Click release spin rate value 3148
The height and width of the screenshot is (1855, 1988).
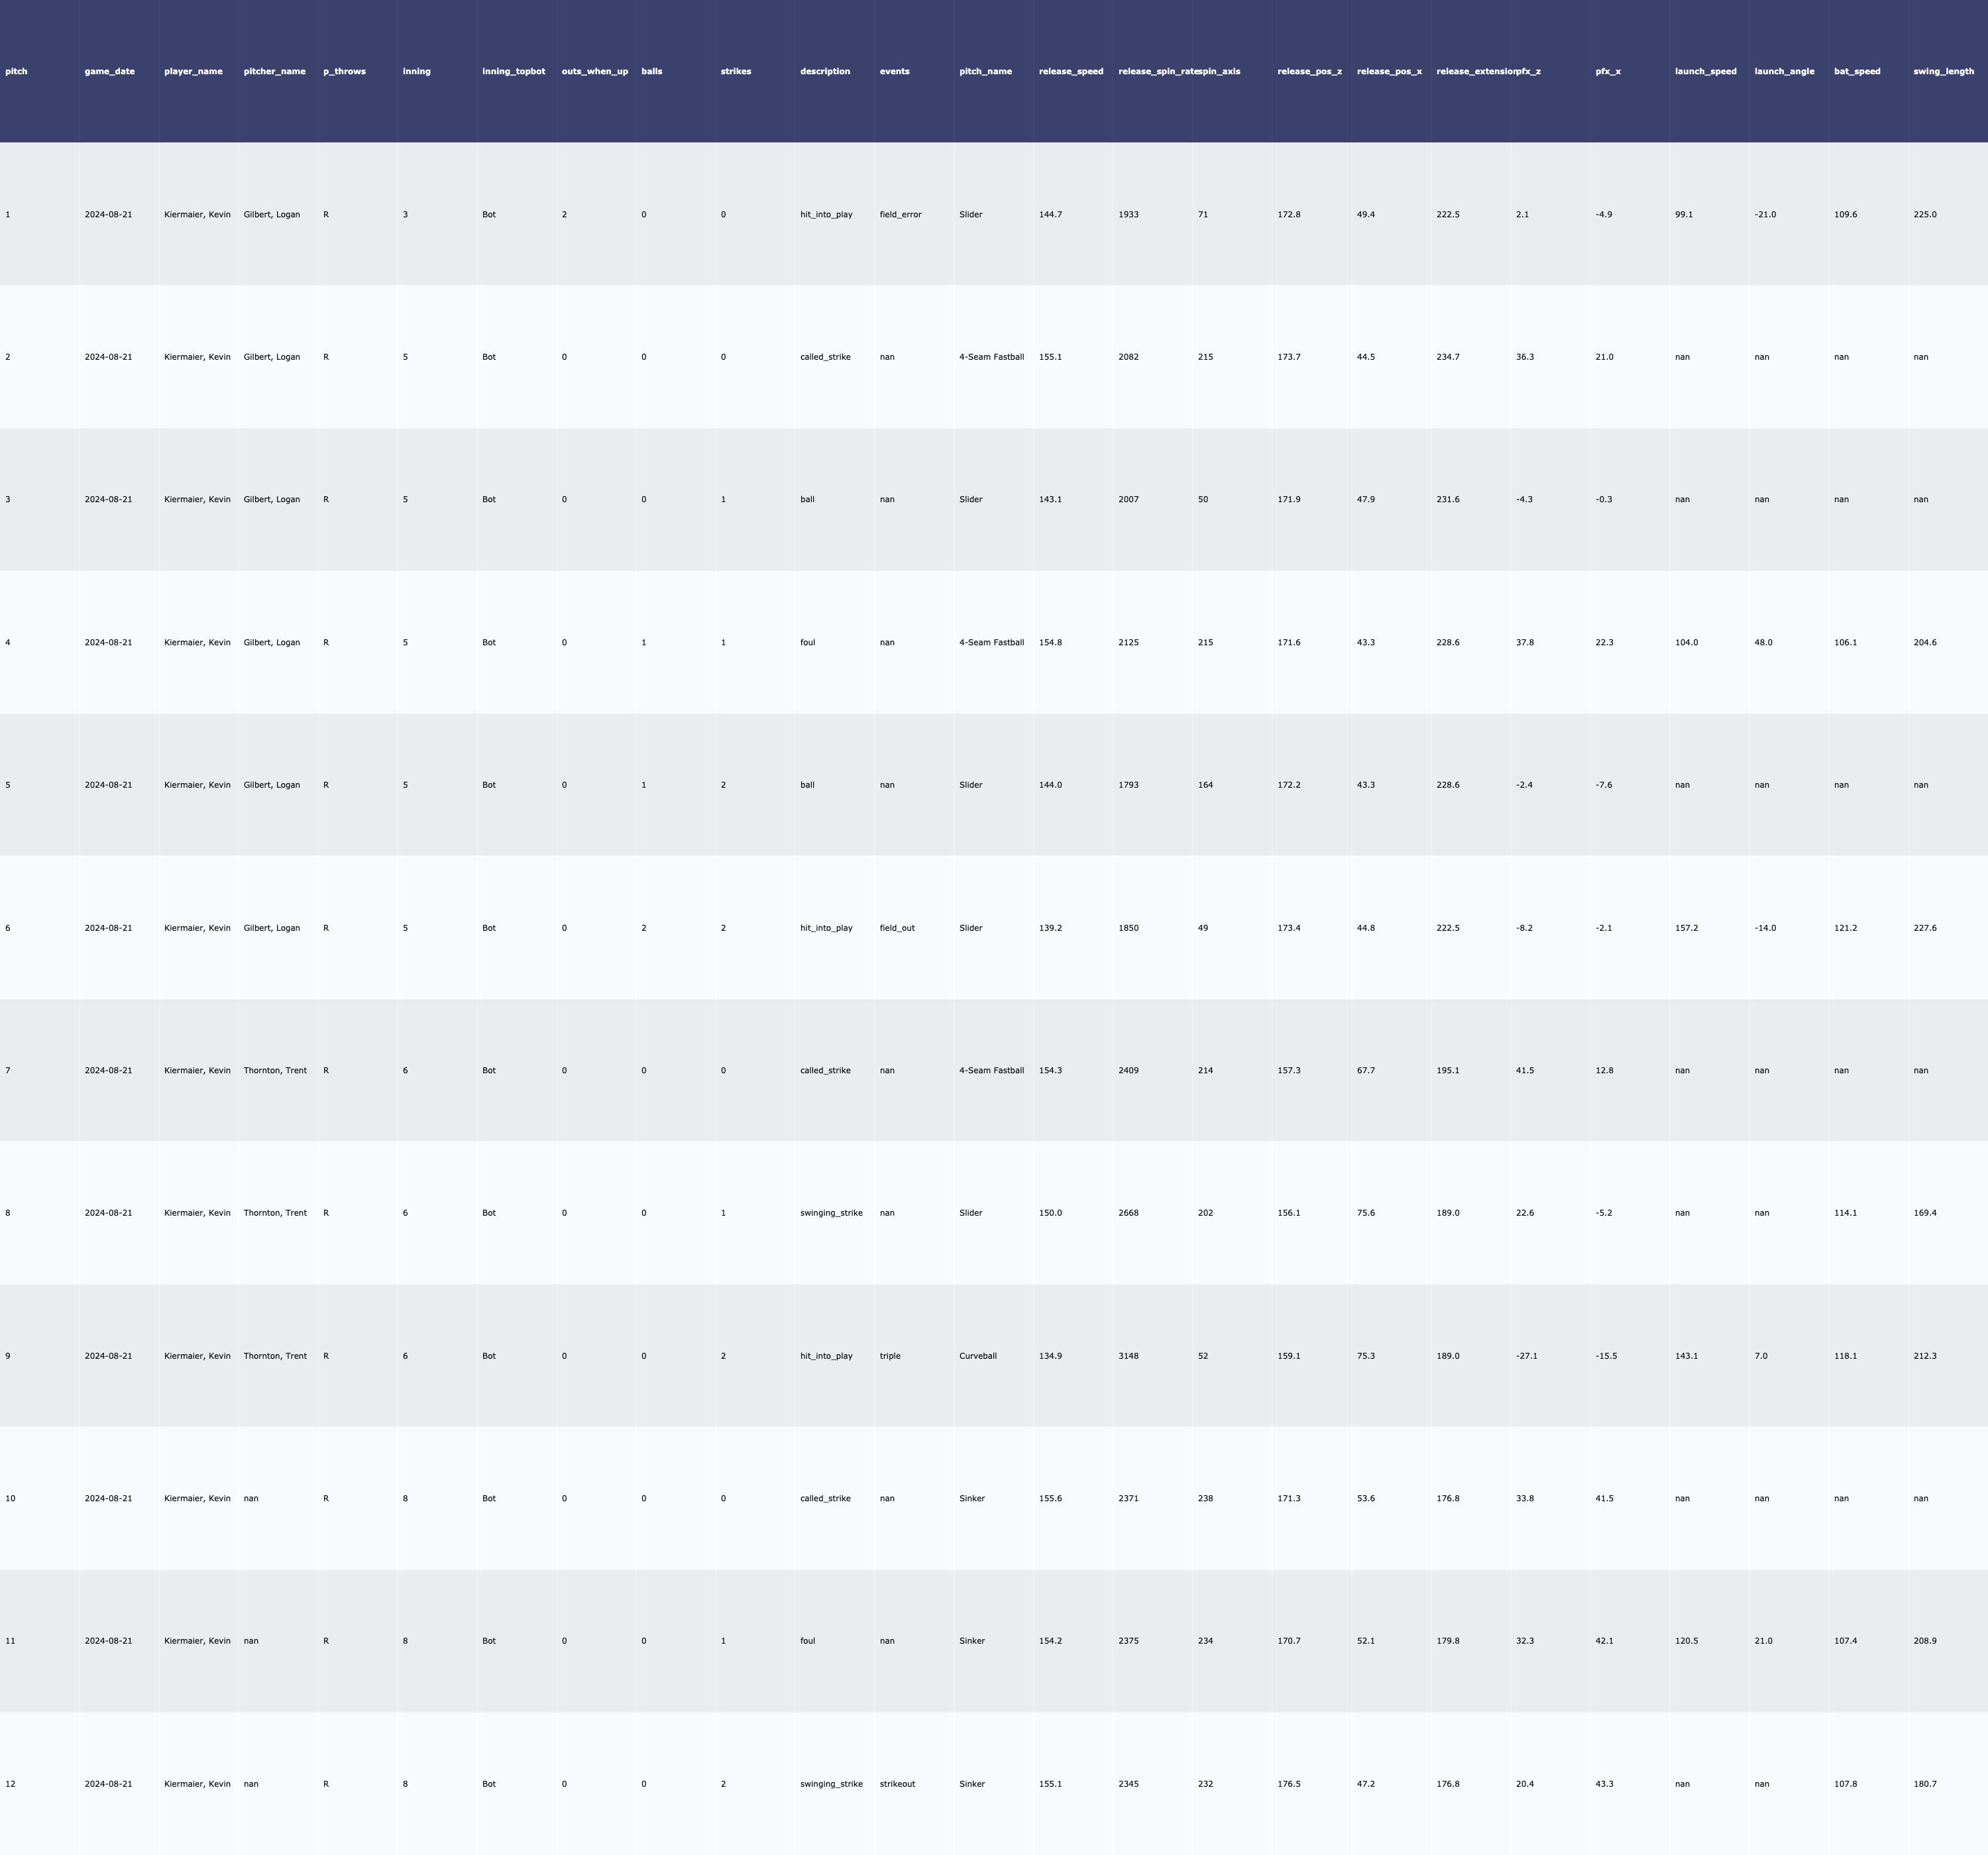[x=1128, y=1356]
